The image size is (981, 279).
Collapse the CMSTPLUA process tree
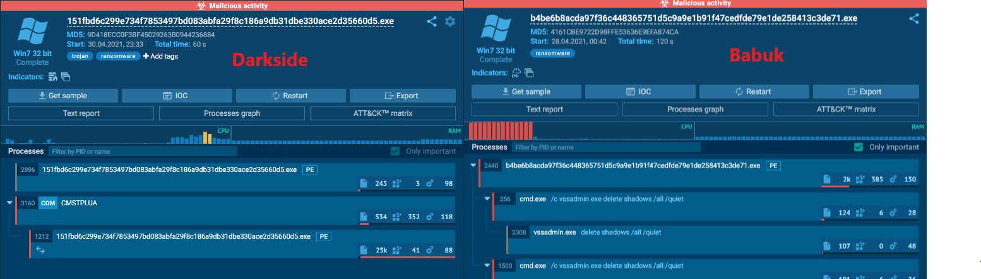click(9, 203)
